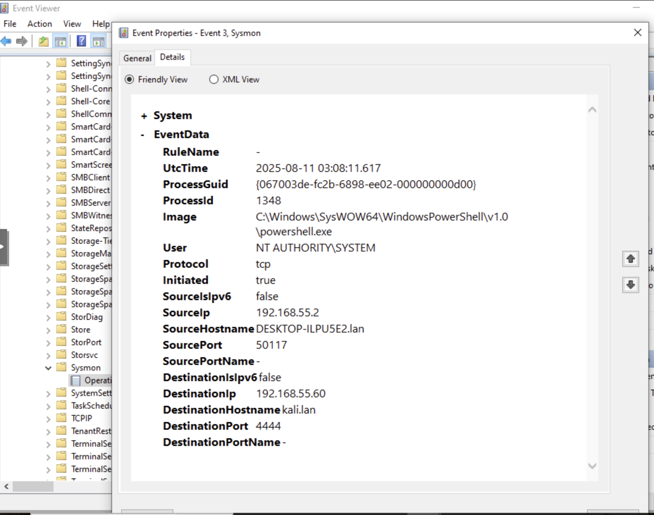Open the Help question-mark toolbar icon
The height and width of the screenshot is (515, 654).
[81, 41]
